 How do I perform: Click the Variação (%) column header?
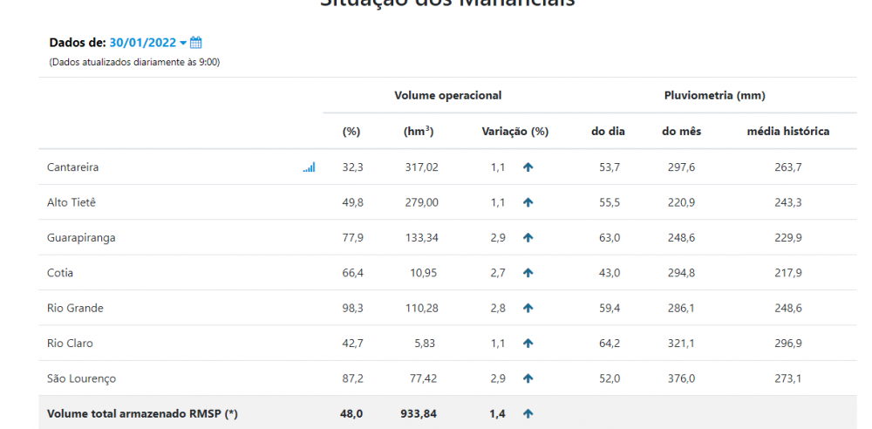[x=515, y=132]
